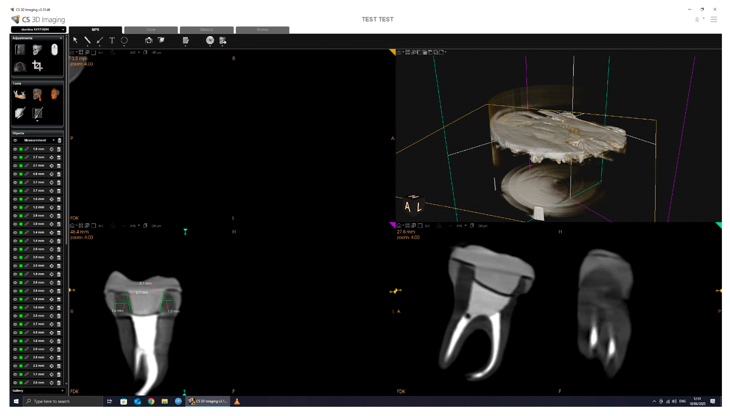Hide the 1.8 mm measurement
The height and width of the screenshot is (416, 730).
[x=15, y=149]
